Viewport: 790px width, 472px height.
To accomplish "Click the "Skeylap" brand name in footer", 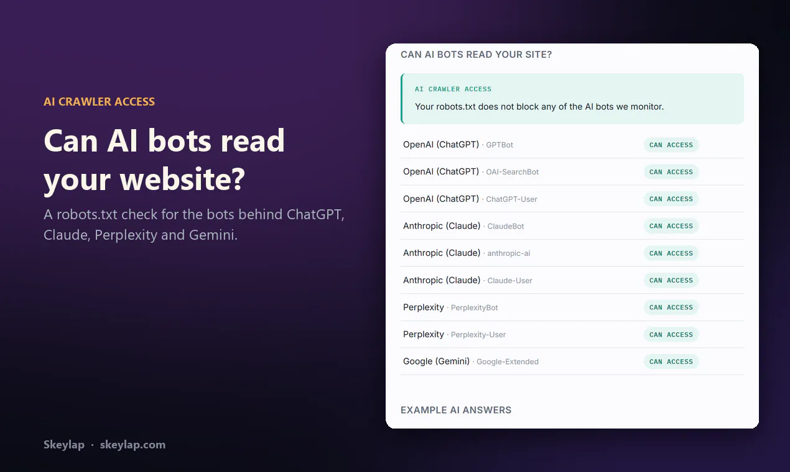I will coord(64,445).
